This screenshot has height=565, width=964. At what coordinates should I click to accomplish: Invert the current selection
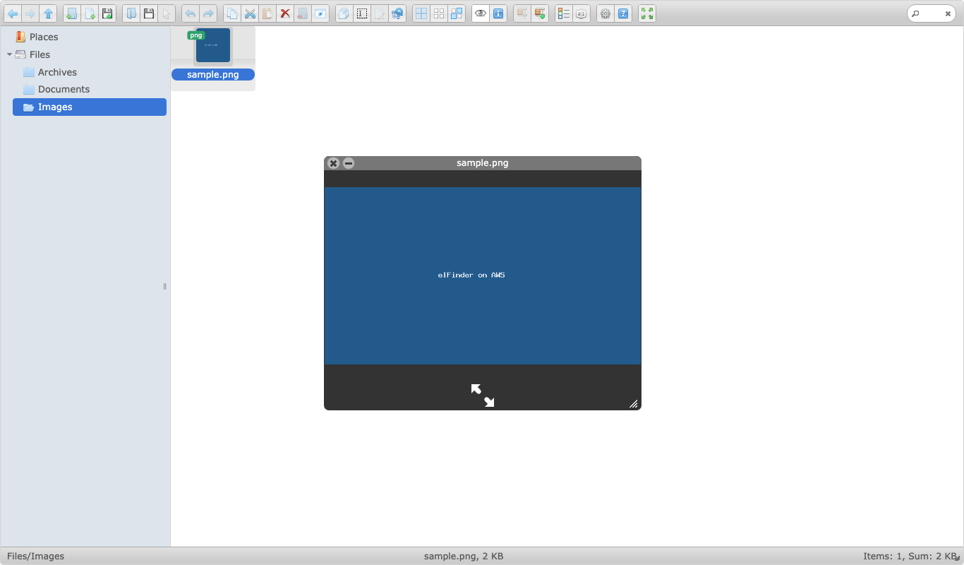457,13
